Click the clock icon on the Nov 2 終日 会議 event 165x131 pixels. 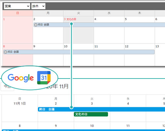coord(36,25)
